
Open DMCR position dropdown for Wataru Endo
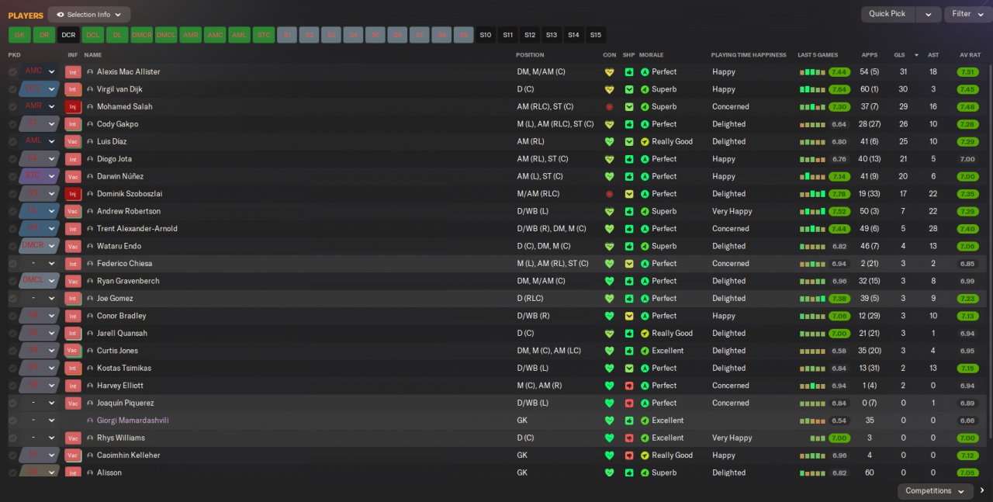pyautogui.click(x=52, y=247)
